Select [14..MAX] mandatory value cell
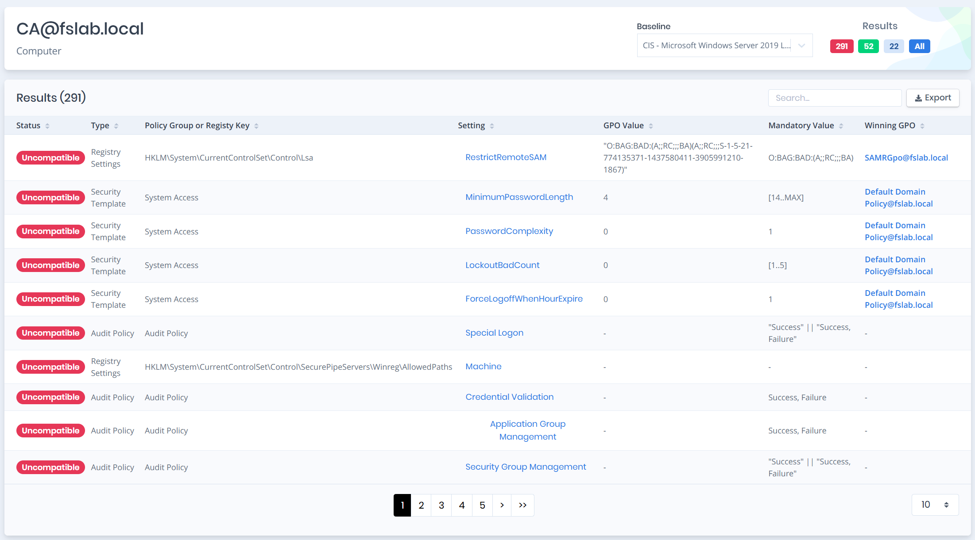The image size is (975, 540). click(x=786, y=198)
